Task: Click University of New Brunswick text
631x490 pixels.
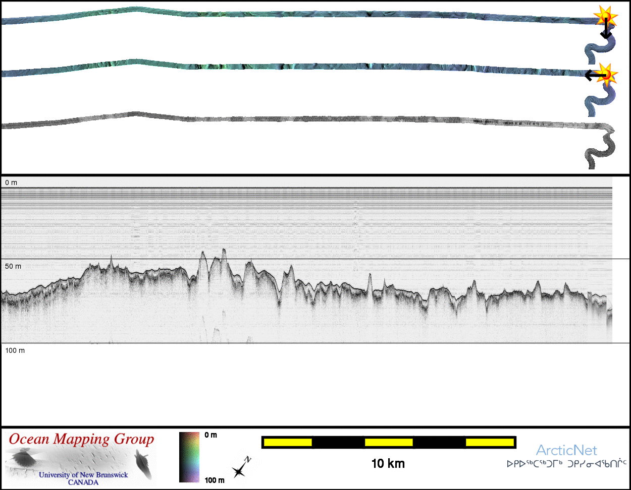Action: coord(83,475)
